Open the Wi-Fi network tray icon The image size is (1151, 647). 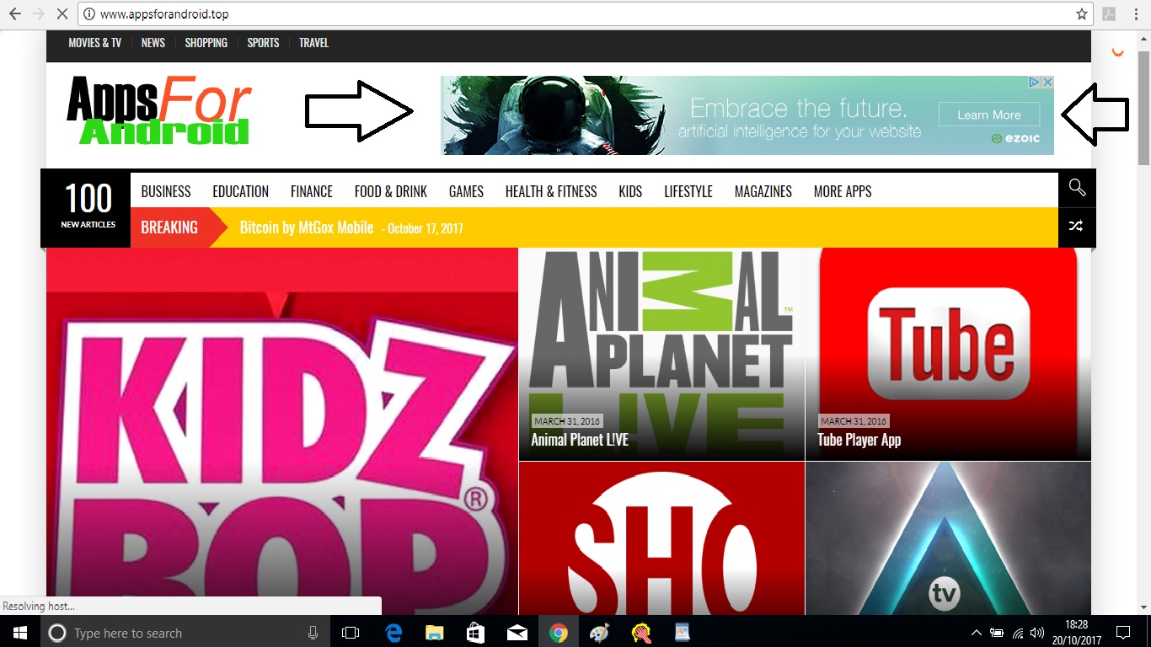tap(1017, 633)
